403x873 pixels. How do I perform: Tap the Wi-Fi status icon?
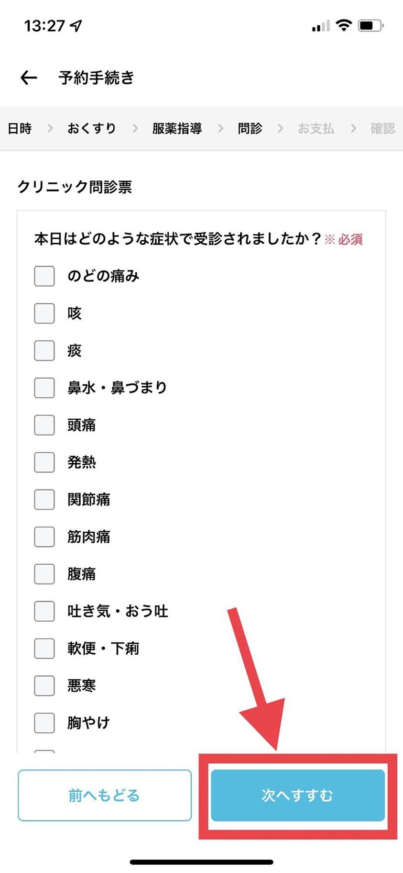click(x=344, y=25)
